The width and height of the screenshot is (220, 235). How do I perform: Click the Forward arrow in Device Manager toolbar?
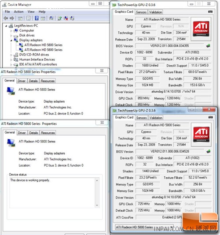pyautogui.click(x=12, y=18)
